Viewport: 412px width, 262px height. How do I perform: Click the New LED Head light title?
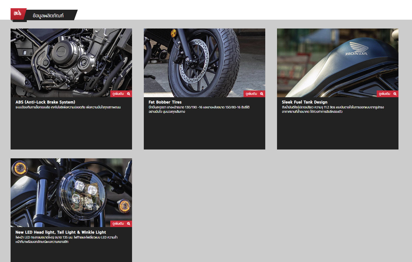tap(61, 232)
